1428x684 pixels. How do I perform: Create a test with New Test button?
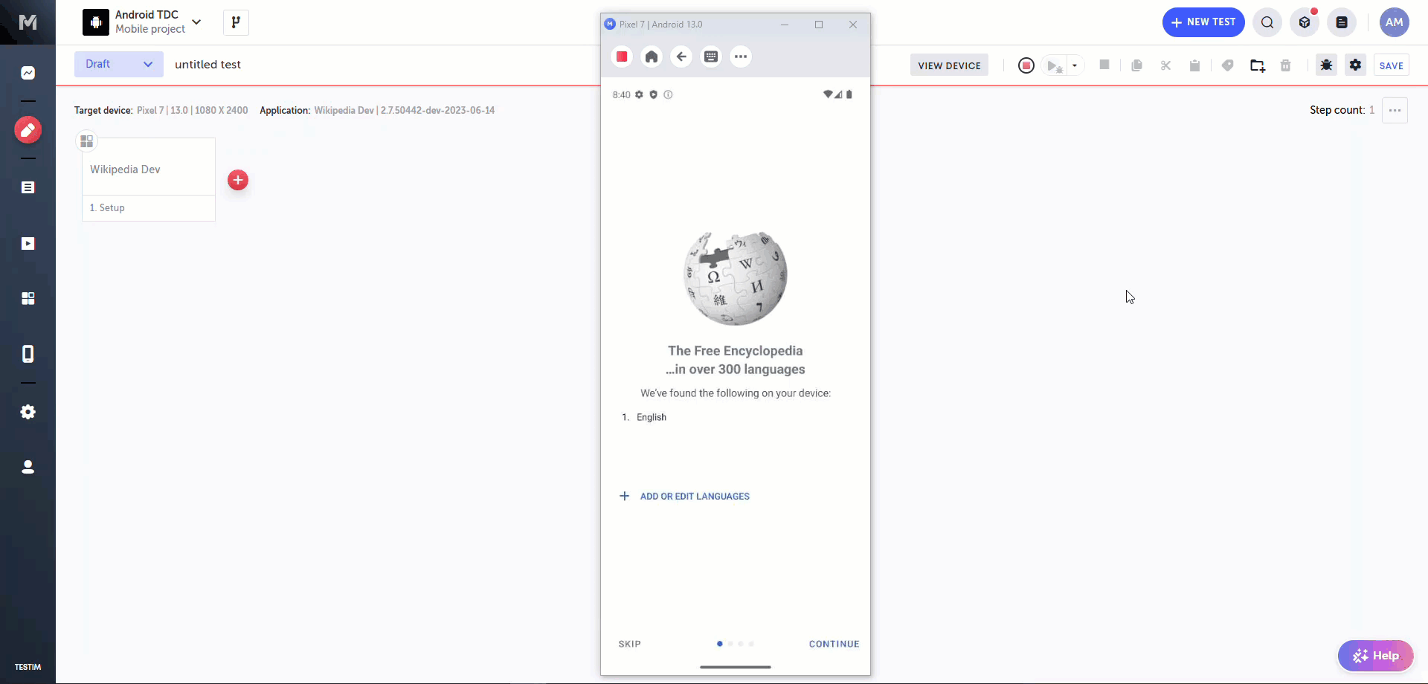(1203, 22)
